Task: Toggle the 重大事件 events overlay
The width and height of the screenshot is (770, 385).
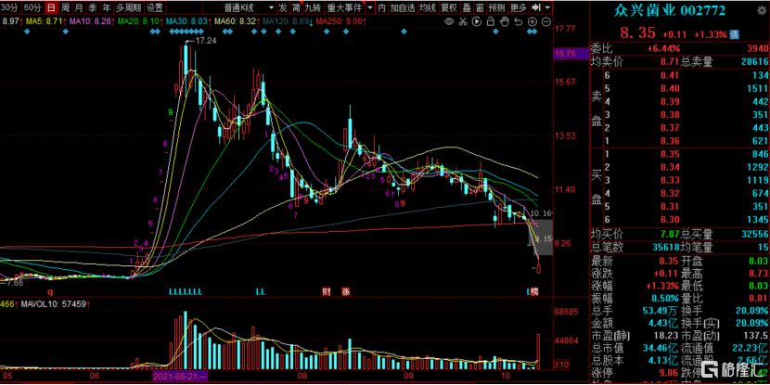Action: coord(344,7)
